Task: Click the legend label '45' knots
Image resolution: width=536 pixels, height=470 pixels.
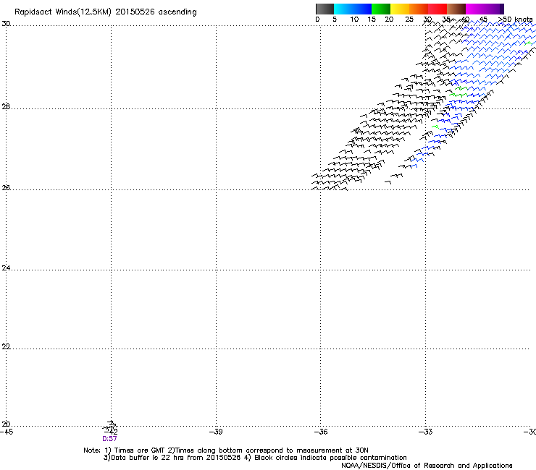Action: coord(483,20)
